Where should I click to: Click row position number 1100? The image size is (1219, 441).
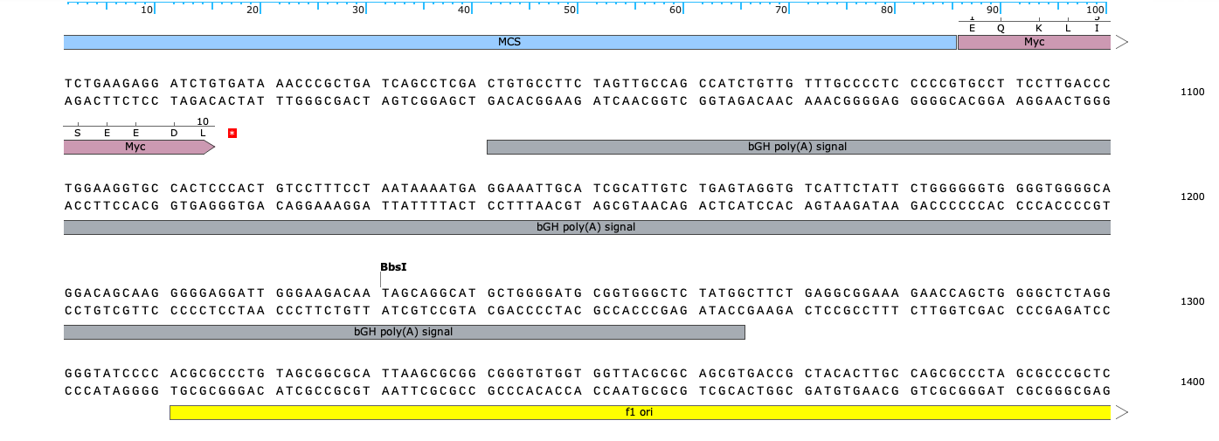(x=1193, y=92)
